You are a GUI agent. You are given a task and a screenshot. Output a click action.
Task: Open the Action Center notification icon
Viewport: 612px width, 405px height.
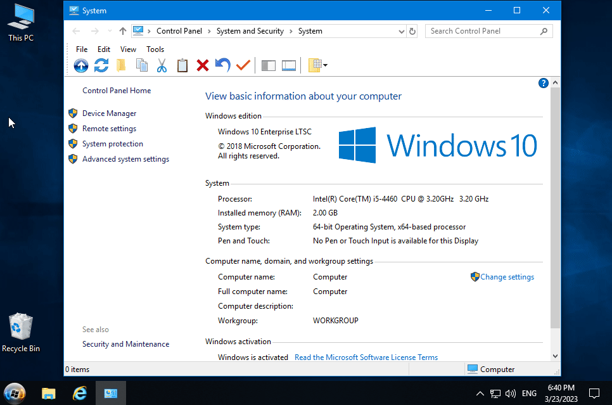(594, 394)
